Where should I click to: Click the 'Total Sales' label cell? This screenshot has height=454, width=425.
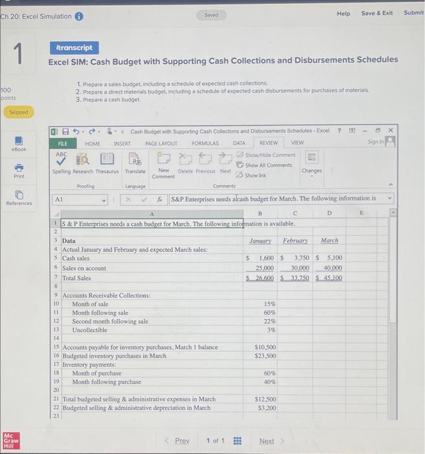[152, 278]
